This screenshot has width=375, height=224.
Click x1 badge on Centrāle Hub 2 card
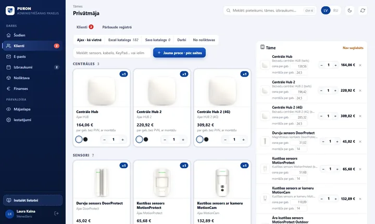pyautogui.click(x=184, y=74)
